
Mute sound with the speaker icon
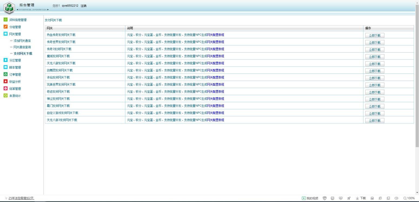coord(396,198)
